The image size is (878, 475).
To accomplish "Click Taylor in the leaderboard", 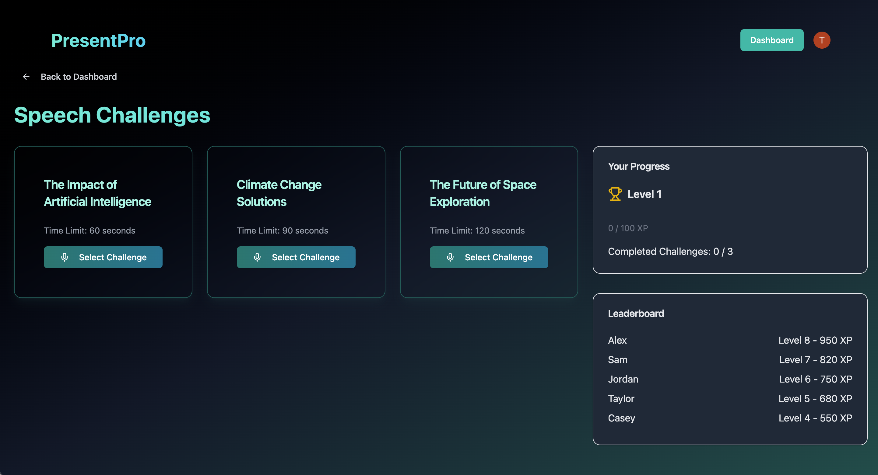I will (621, 398).
